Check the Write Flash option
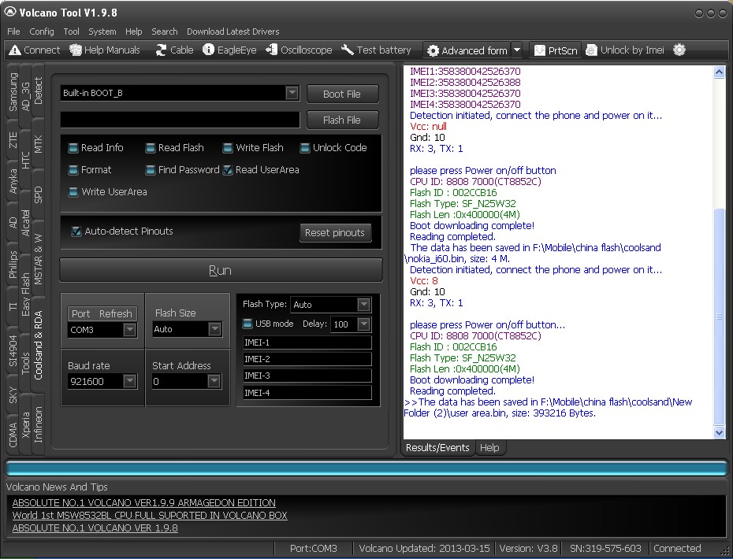The width and height of the screenshot is (733, 559). pyautogui.click(x=228, y=148)
